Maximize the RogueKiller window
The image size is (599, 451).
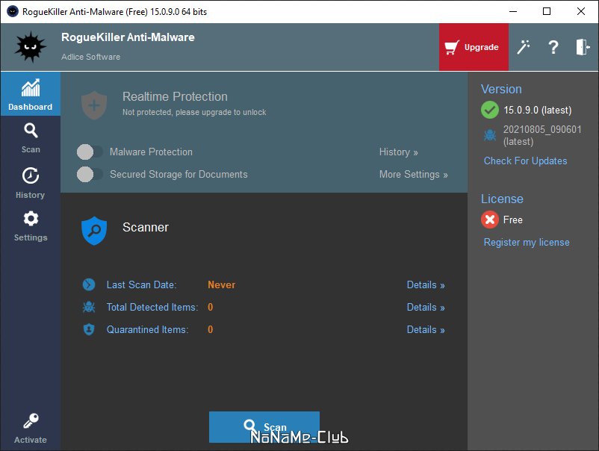click(x=547, y=11)
